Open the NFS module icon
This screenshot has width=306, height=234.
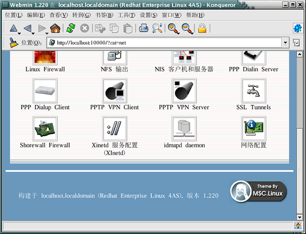coord(115,58)
